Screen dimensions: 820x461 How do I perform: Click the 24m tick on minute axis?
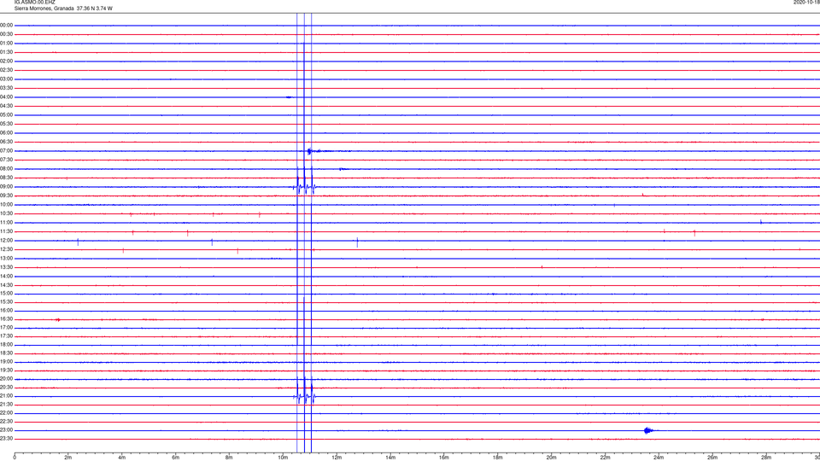(659, 458)
